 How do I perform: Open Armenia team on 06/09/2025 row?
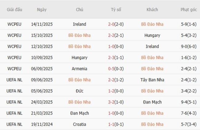pyautogui.click(x=79, y=69)
